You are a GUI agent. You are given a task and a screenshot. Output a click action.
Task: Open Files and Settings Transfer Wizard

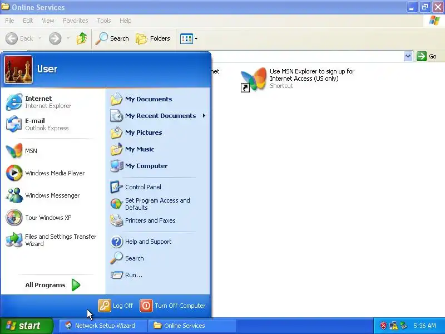[x=53, y=240]
